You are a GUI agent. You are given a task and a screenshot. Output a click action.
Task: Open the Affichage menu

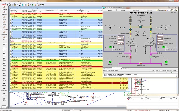click(x=16, y=3)
